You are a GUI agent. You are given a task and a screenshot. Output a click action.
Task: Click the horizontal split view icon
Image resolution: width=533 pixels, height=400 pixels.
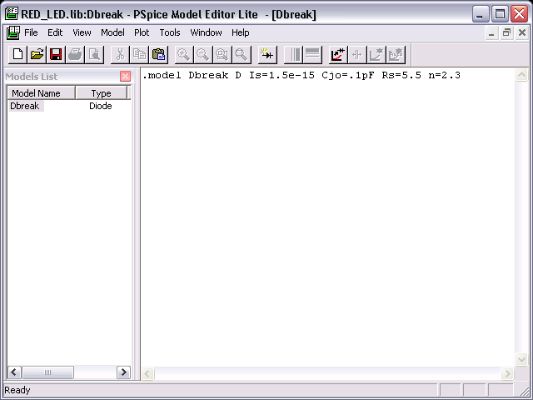coord(312,54)
